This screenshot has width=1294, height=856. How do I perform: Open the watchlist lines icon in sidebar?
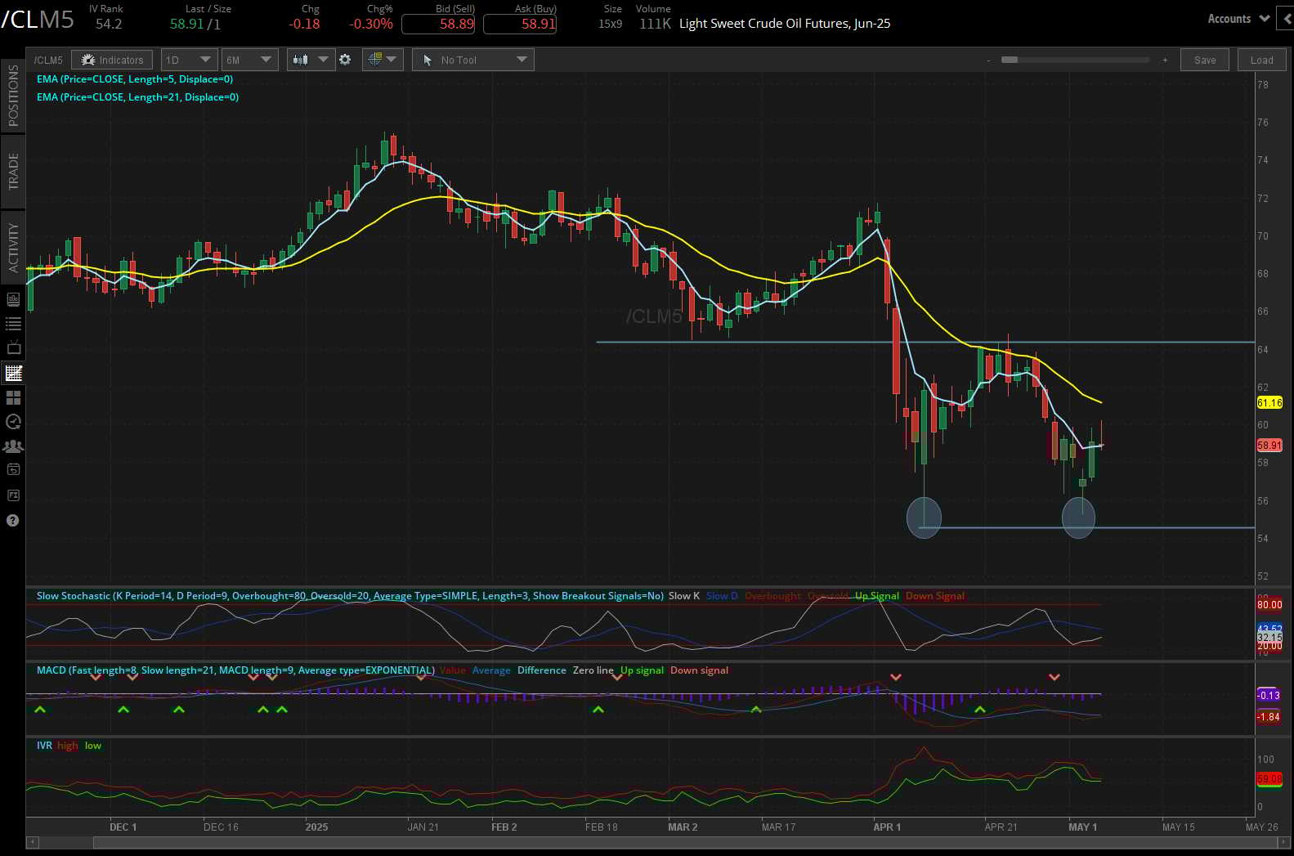point(13,324)
